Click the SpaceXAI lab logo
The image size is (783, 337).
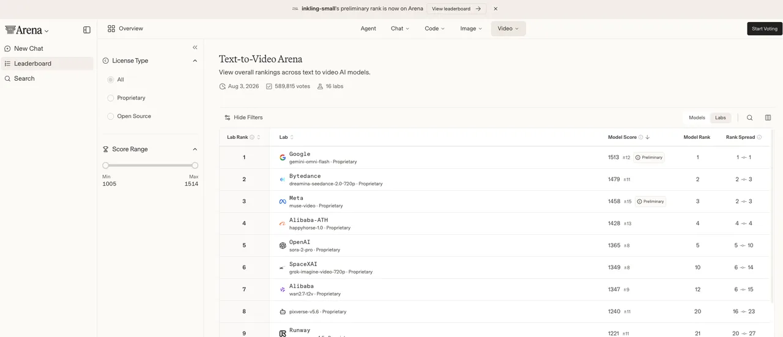(283, 267)
